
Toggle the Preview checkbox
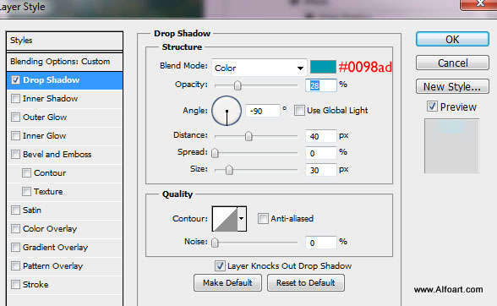(x=432, y=107)
